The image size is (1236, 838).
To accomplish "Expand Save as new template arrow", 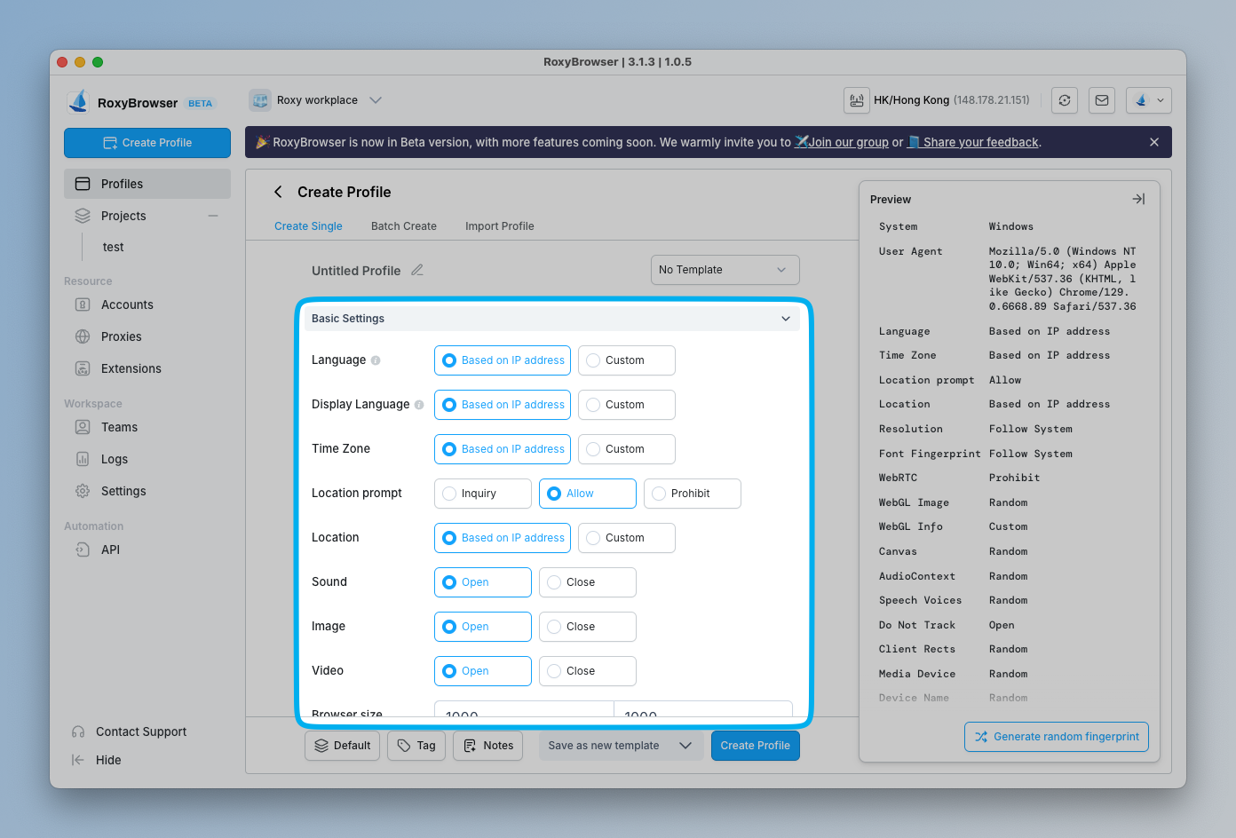I will (685, 746).
